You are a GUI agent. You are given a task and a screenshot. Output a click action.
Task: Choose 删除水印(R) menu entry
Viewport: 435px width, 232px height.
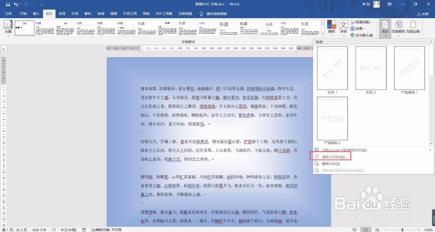[x=373, y=164]
